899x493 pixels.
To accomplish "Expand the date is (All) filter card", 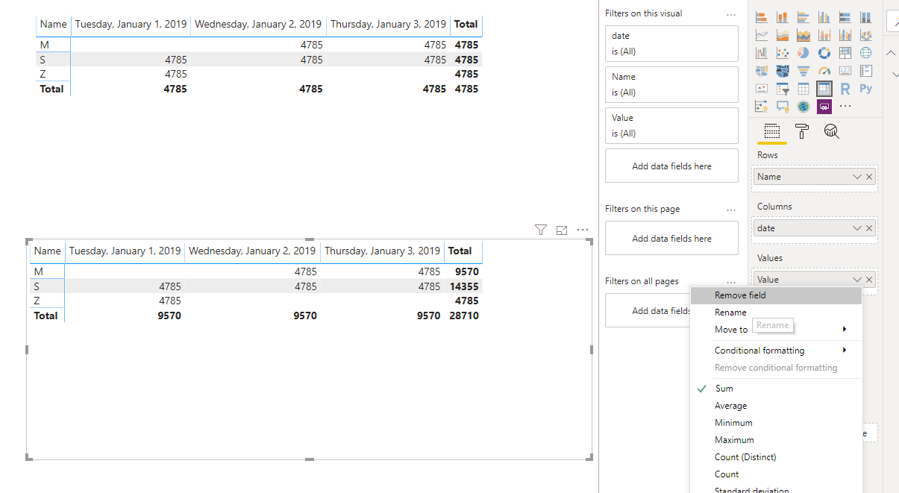I will point(671,43).
